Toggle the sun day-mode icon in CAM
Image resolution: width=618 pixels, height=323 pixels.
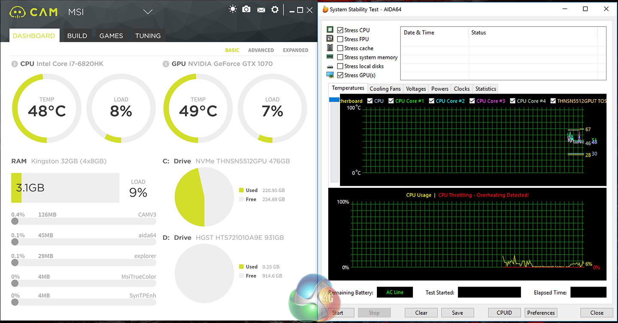point(233,9)
